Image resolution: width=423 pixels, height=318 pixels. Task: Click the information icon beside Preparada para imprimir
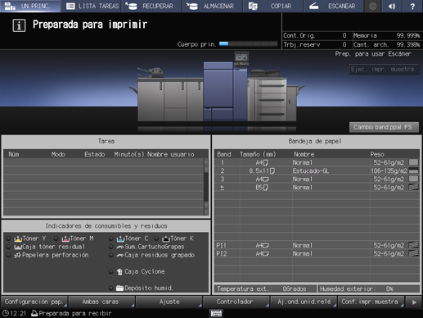19,25
